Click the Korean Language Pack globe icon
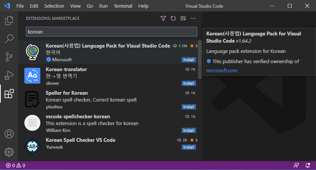 [x=32, y=52]
